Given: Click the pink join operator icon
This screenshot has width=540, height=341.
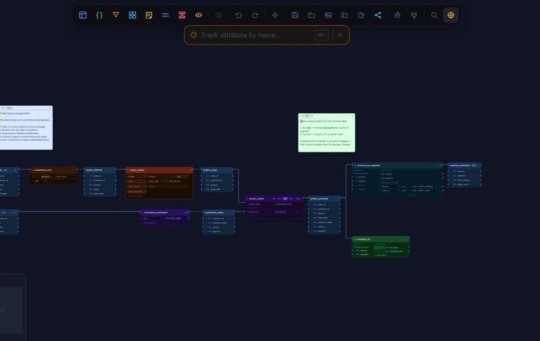Looking at the screenshot, I should tap(182, 15).
